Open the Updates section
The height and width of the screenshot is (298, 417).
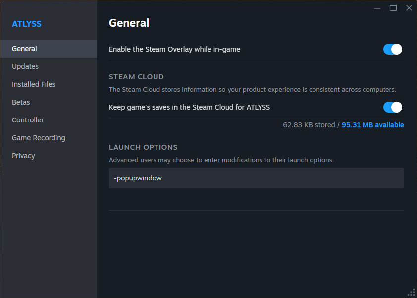click(x=25, y=66)
